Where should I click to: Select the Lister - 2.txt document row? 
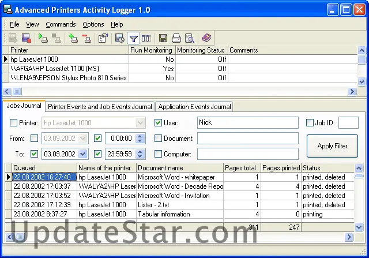[x=179, y=205]
